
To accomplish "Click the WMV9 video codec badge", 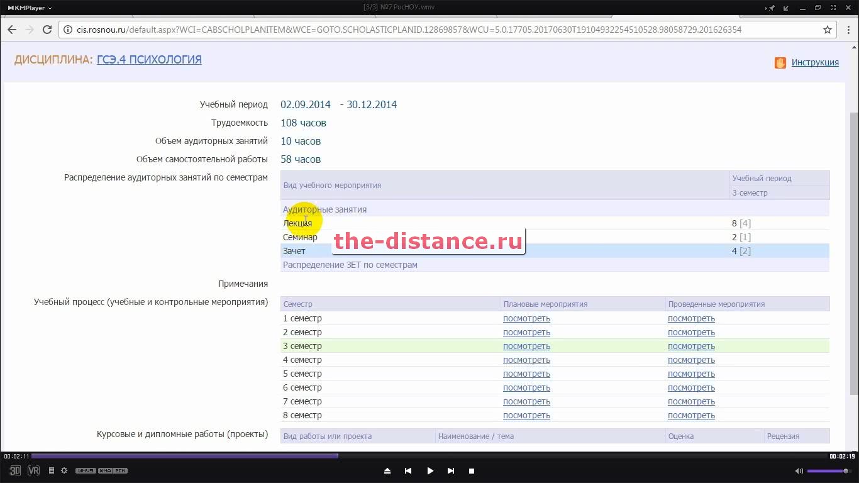I will click(85, 470).
